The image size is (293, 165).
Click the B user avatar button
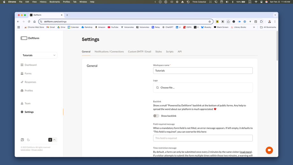(x=50, y=140)
